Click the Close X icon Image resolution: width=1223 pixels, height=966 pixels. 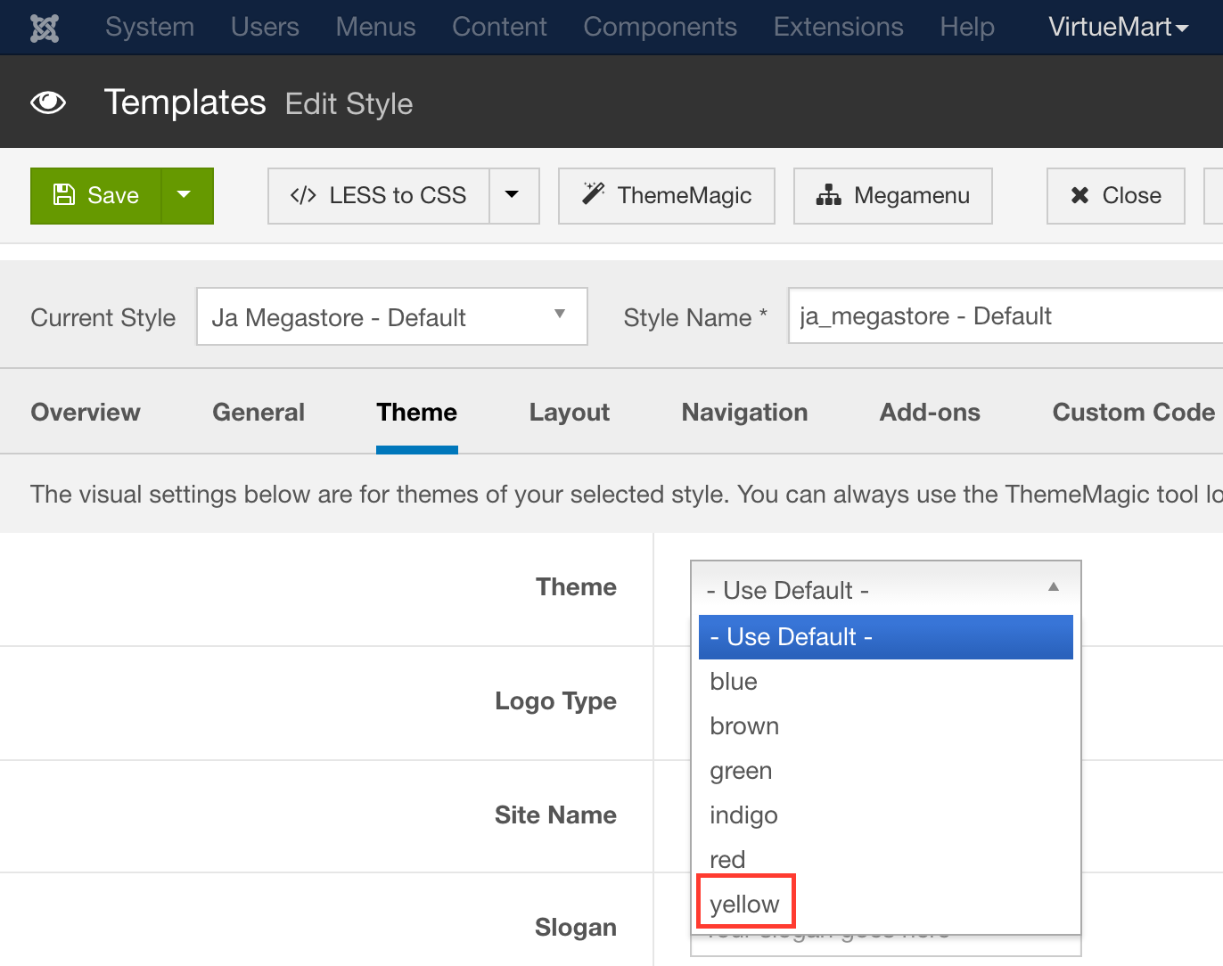(1079, 195)
